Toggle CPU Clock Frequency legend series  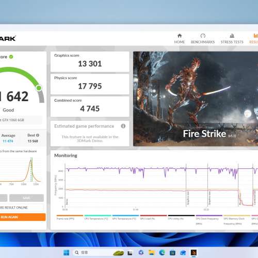point(209,220)
